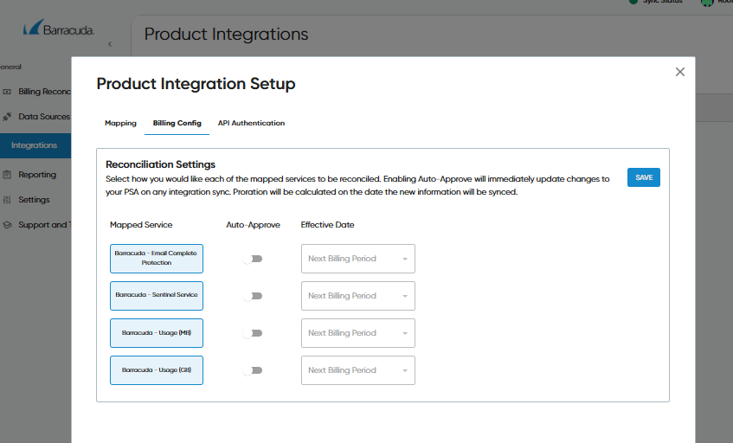Close the Product Integration Setup dialog
Image resolution: width=733 pixels, height=443 pixels.
click(x=679, y=72)
